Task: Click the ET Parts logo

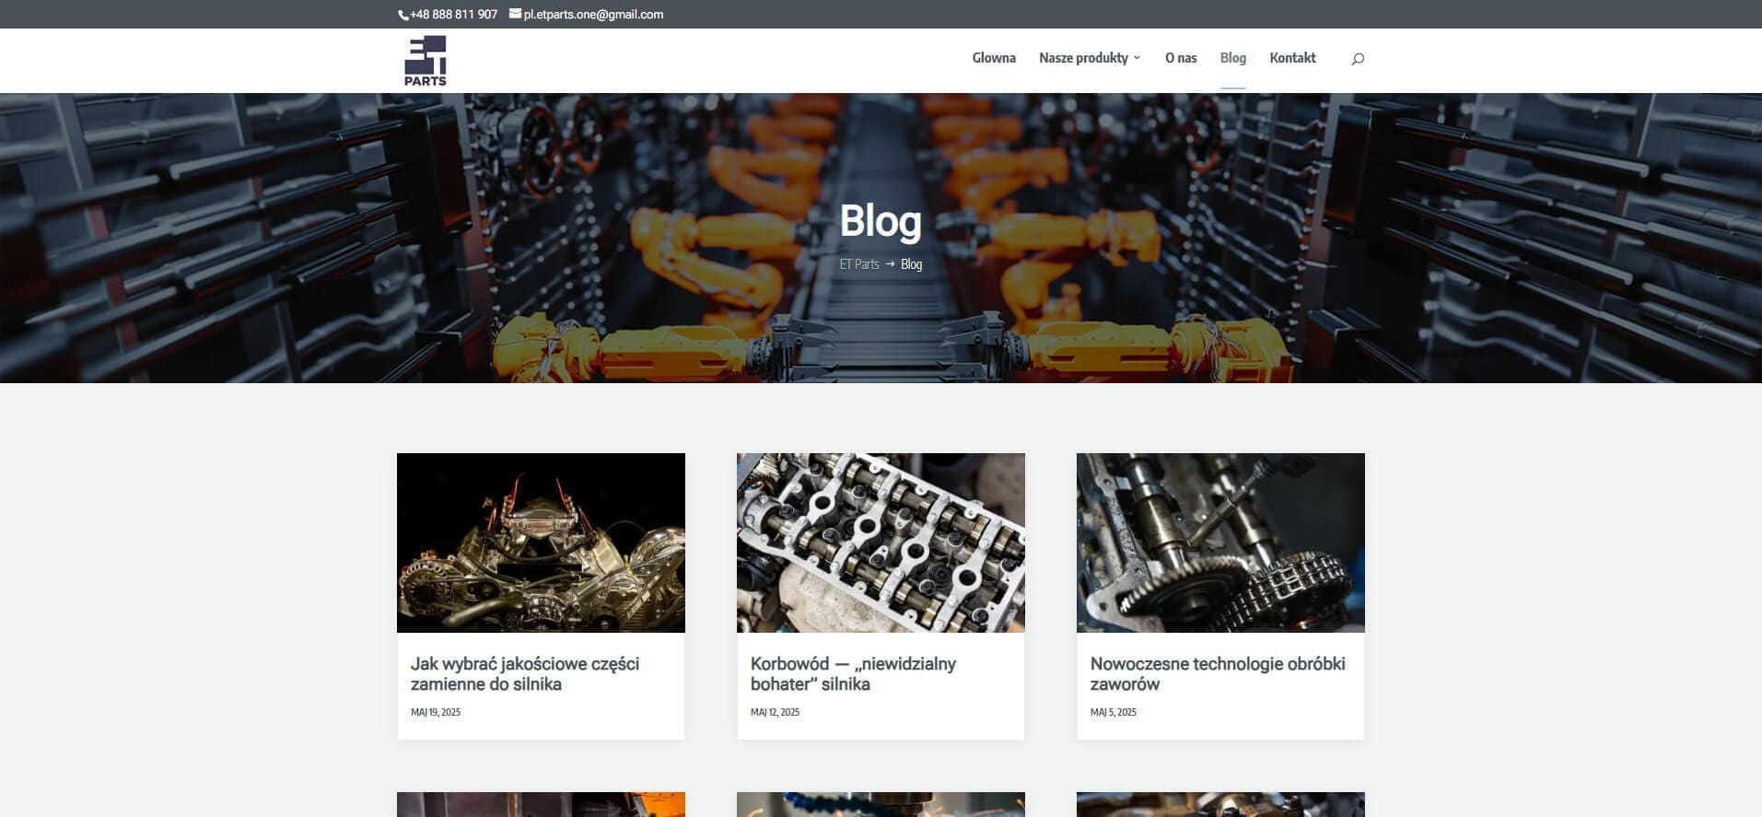Action: click(426, 61)
